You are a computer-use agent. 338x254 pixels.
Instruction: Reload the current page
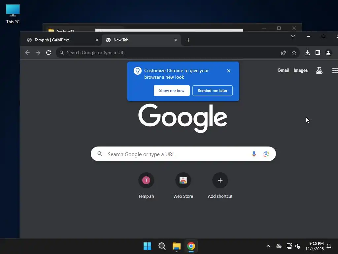(x=49, y=53)
